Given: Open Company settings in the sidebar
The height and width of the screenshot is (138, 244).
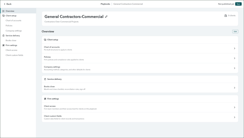Looking at the screenshot, I should [x=14, y=31].
